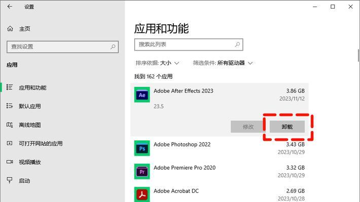Screen dimensions: 360x202
Task: Click the 默认应用 sidebar icon
Action: (x=10, y=106)
